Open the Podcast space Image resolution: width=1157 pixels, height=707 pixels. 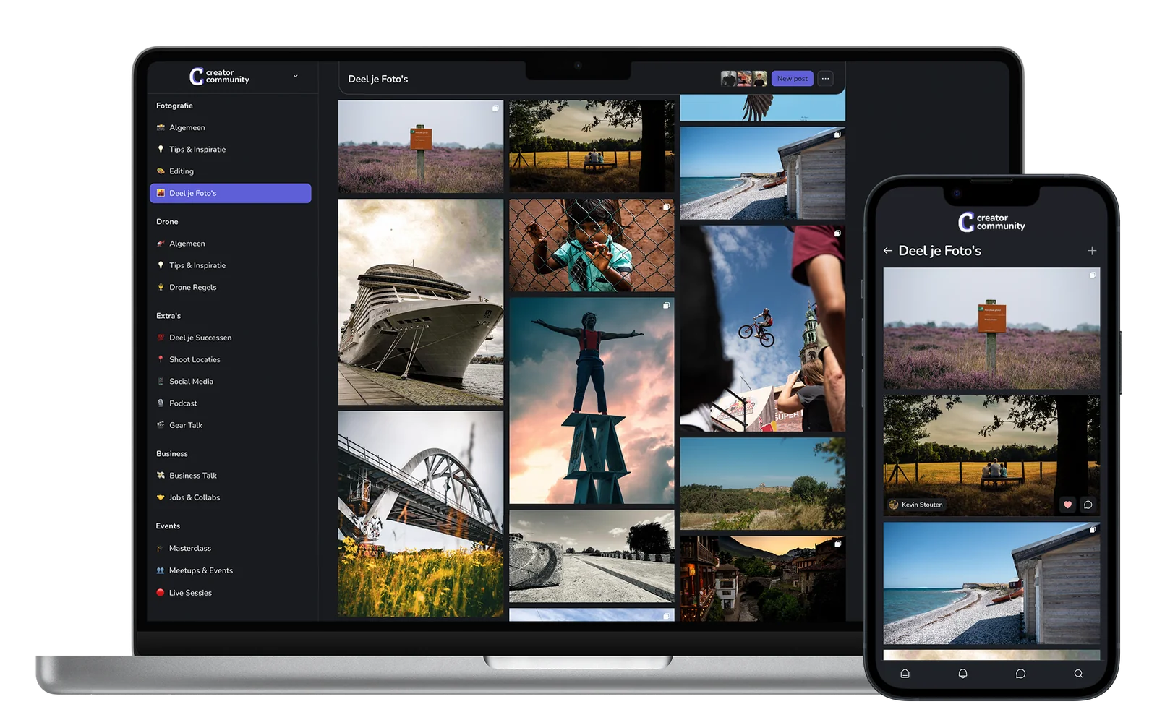[231, 403]
